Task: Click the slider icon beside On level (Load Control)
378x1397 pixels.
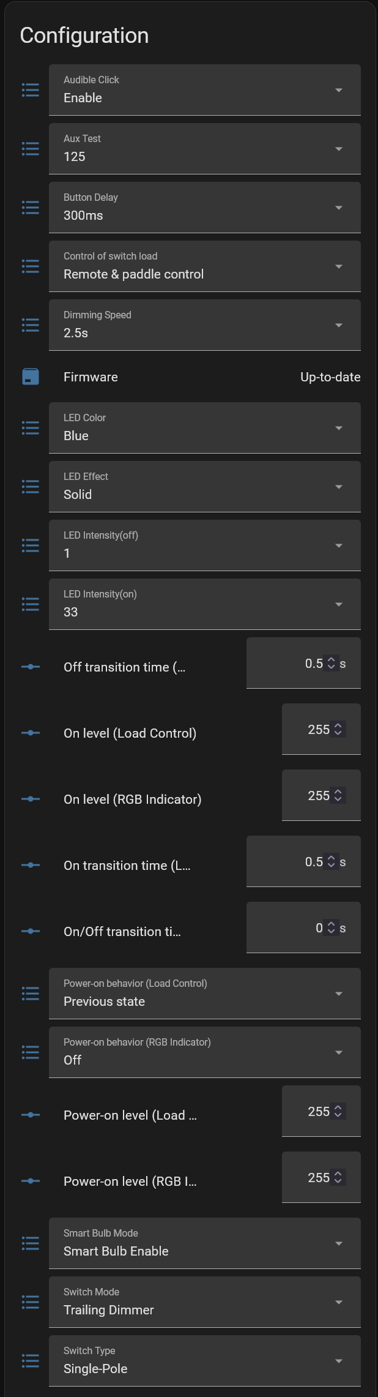Action: 31,733
